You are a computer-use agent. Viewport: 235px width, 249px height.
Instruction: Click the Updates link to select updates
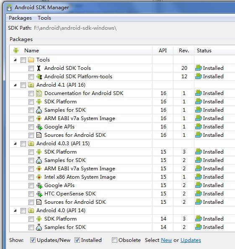[x=191, y=240]
